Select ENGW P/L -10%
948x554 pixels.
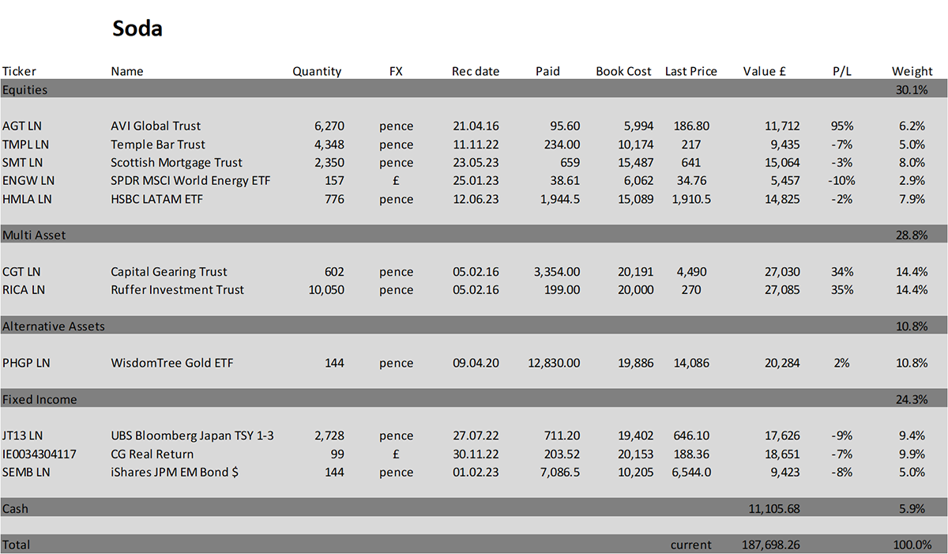pyautogui.click(x=842, y=180)
